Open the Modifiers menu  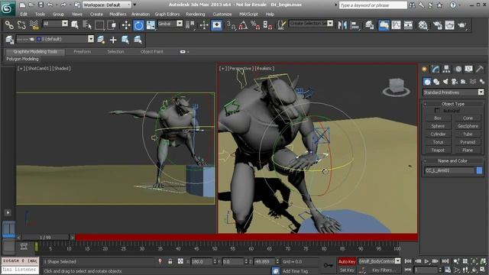pyautogui.click(x=118, y=15)
